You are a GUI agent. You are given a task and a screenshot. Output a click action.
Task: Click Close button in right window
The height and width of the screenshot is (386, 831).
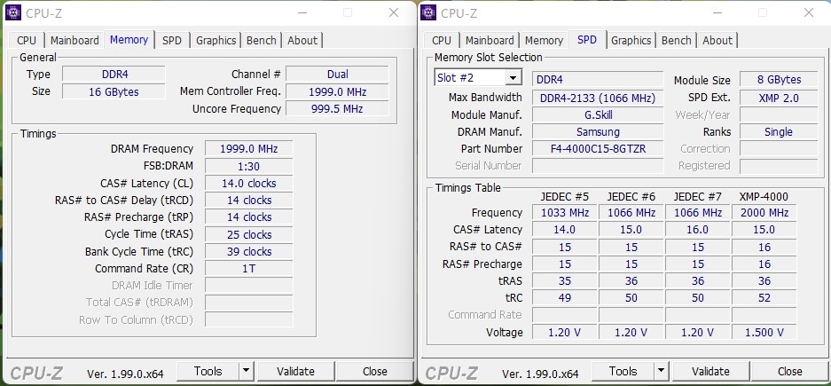pos(789,371)
